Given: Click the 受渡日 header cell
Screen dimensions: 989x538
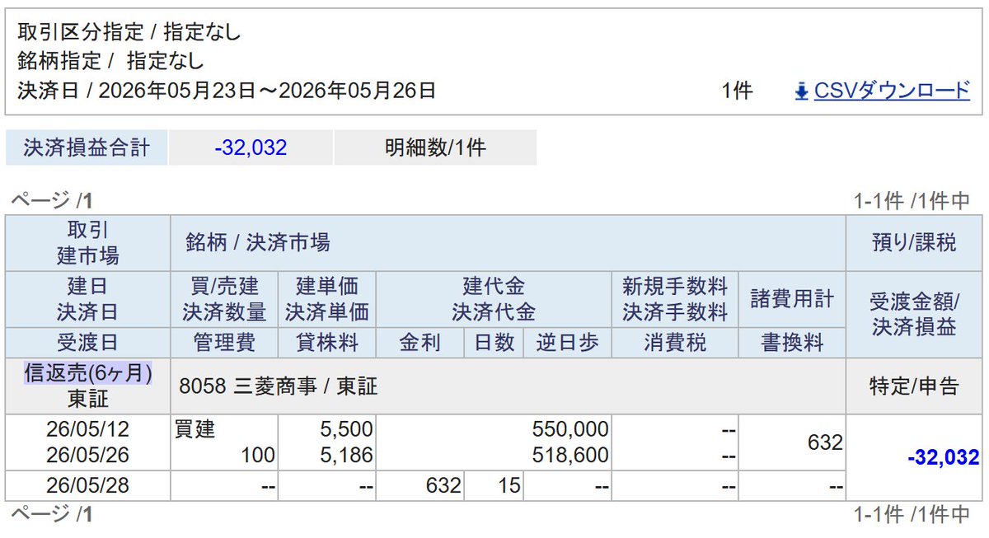Looking at the screenshot, I should point(87,343).
